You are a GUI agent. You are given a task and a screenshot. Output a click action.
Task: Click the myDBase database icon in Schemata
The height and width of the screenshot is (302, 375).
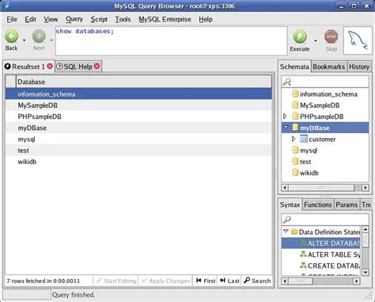(x=295, y=128)
